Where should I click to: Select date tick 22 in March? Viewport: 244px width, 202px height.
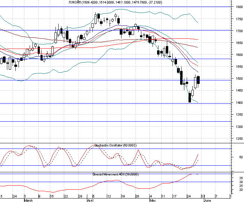[x=66, y=196]
